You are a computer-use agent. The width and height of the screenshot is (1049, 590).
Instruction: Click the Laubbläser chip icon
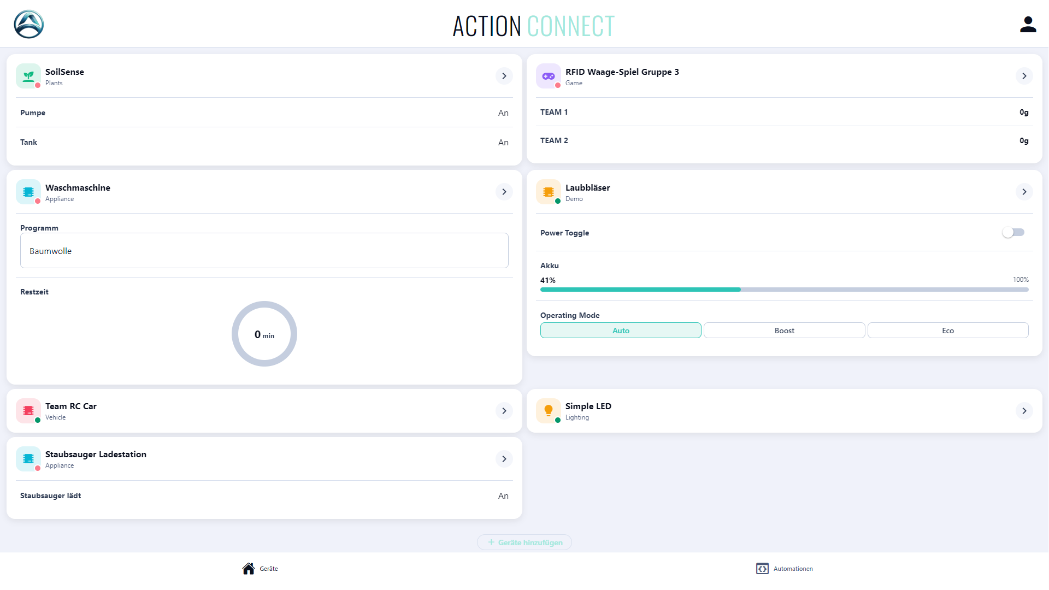pyautogui.click(x=549, y=192)
